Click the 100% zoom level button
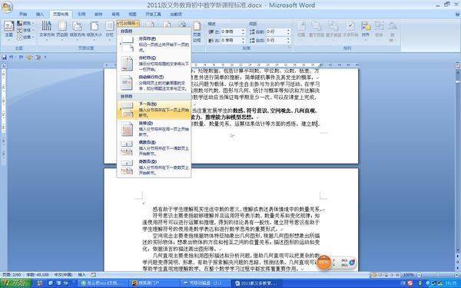This screenshot has height=288, width=461. (x=408, y=275)
